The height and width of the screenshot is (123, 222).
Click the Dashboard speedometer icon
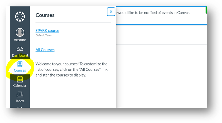(x=20, y=49)
